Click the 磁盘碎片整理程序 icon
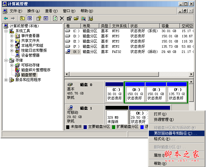The width and height of the screenshot is (206, 167). (x=17, y=70)
